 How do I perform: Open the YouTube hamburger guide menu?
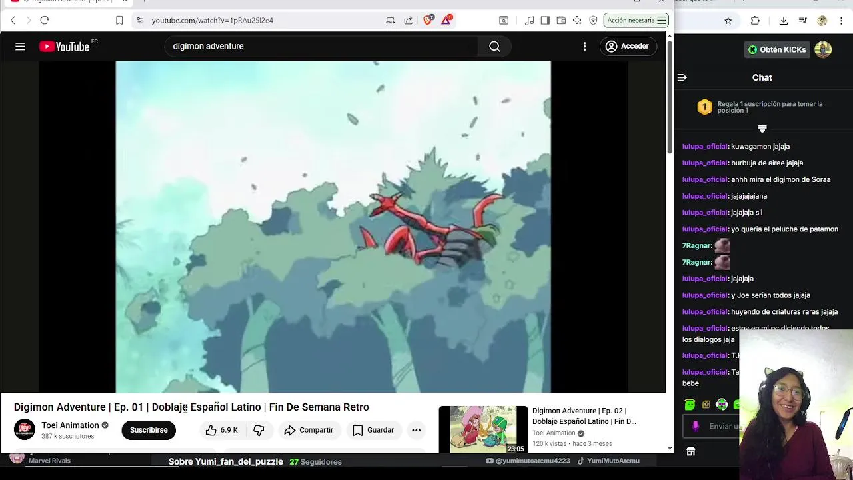tap(20, 46)
